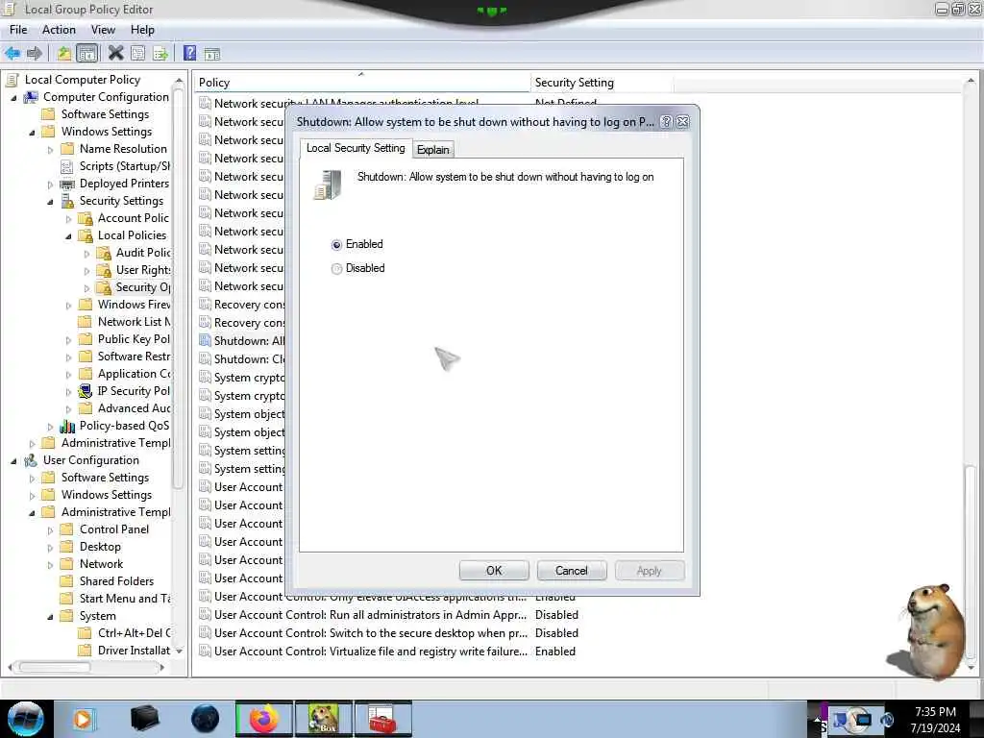Click the Apply button
984x738 pixels.
pyautogui.click(x=650, y=571)
